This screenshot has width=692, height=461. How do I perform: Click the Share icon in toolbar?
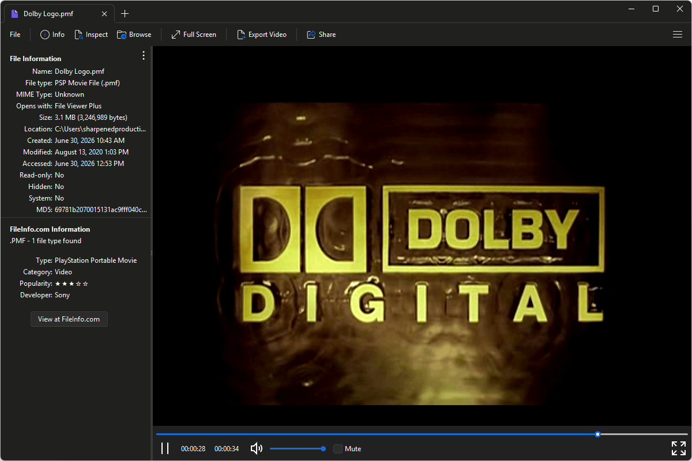(311, 35)
